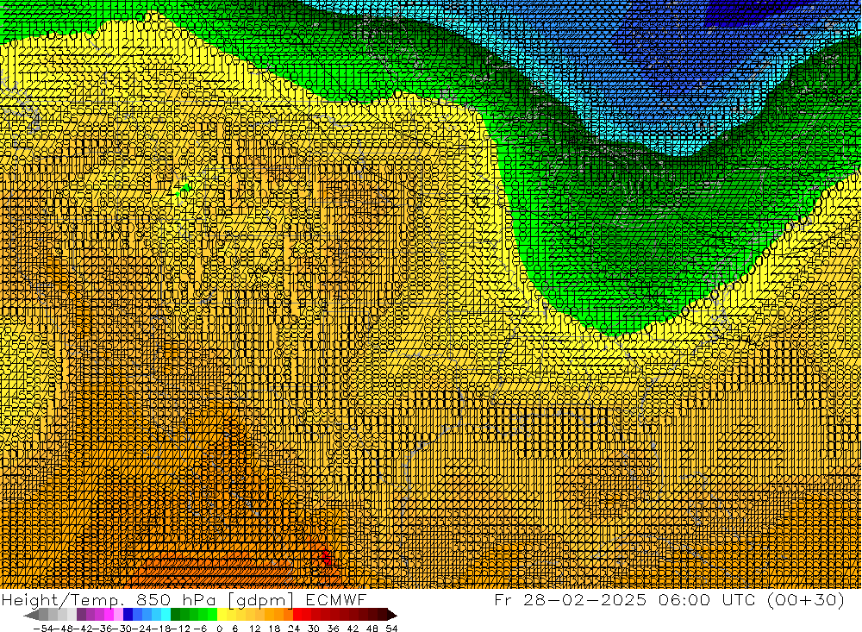The height and width of the screenshot is (632, 862).
Task: Click the dark purple swatch above -42 in legend
Action: tap(81, 615)
